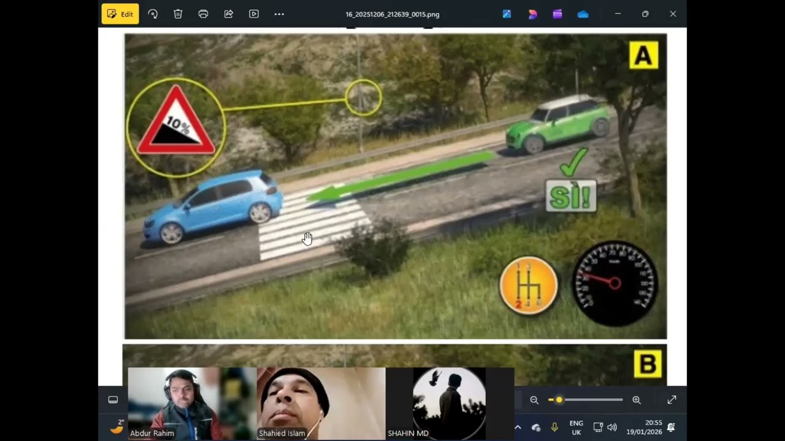
Task: Maximize the Photos window
Action: point(645,14)
